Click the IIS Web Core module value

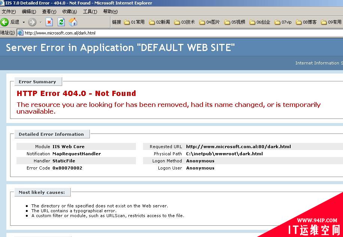(69, 147)
